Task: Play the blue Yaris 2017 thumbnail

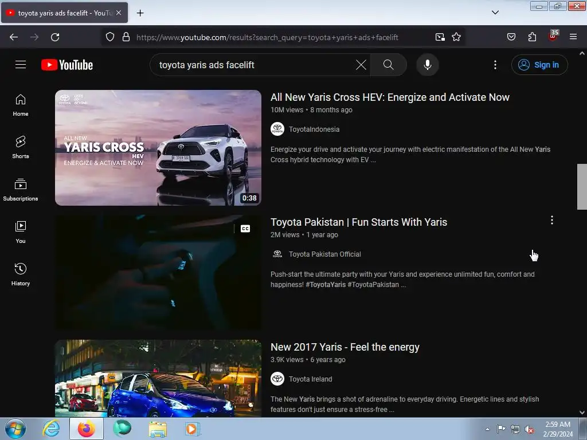Action: (158, 378)
